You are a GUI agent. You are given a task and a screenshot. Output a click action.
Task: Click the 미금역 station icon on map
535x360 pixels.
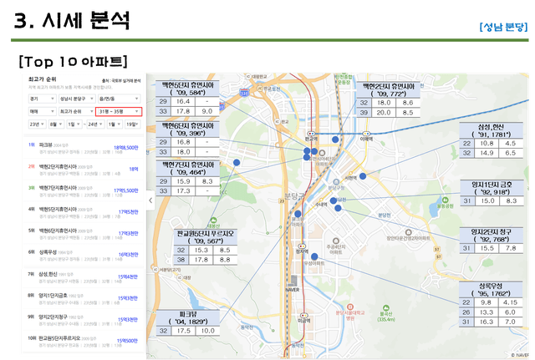[303, 316]
